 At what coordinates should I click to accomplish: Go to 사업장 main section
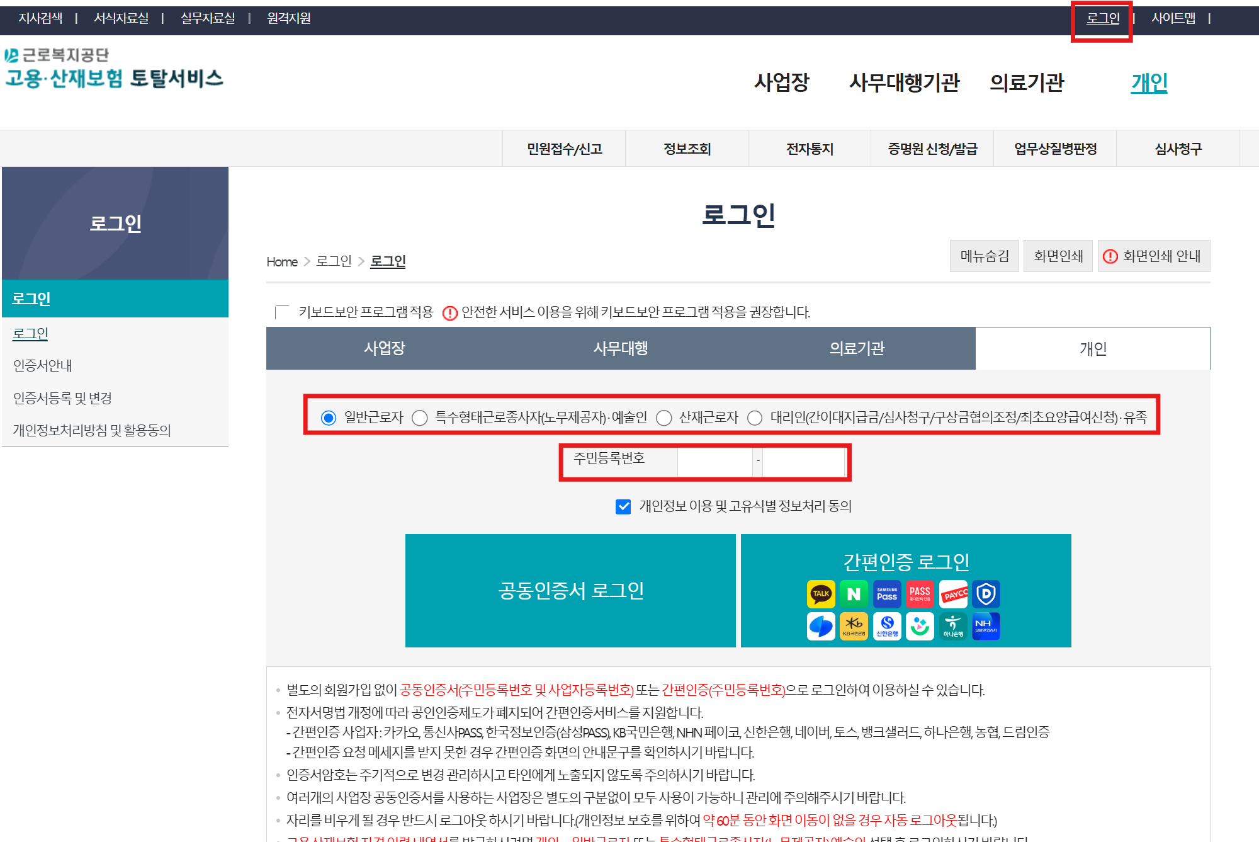point(782,82)
